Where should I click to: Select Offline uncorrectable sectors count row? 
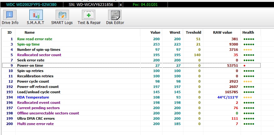click(131, 113)
